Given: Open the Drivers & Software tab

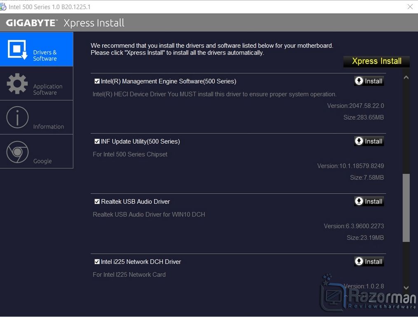Looking at the screenshot, I should [x=37, y=50].
